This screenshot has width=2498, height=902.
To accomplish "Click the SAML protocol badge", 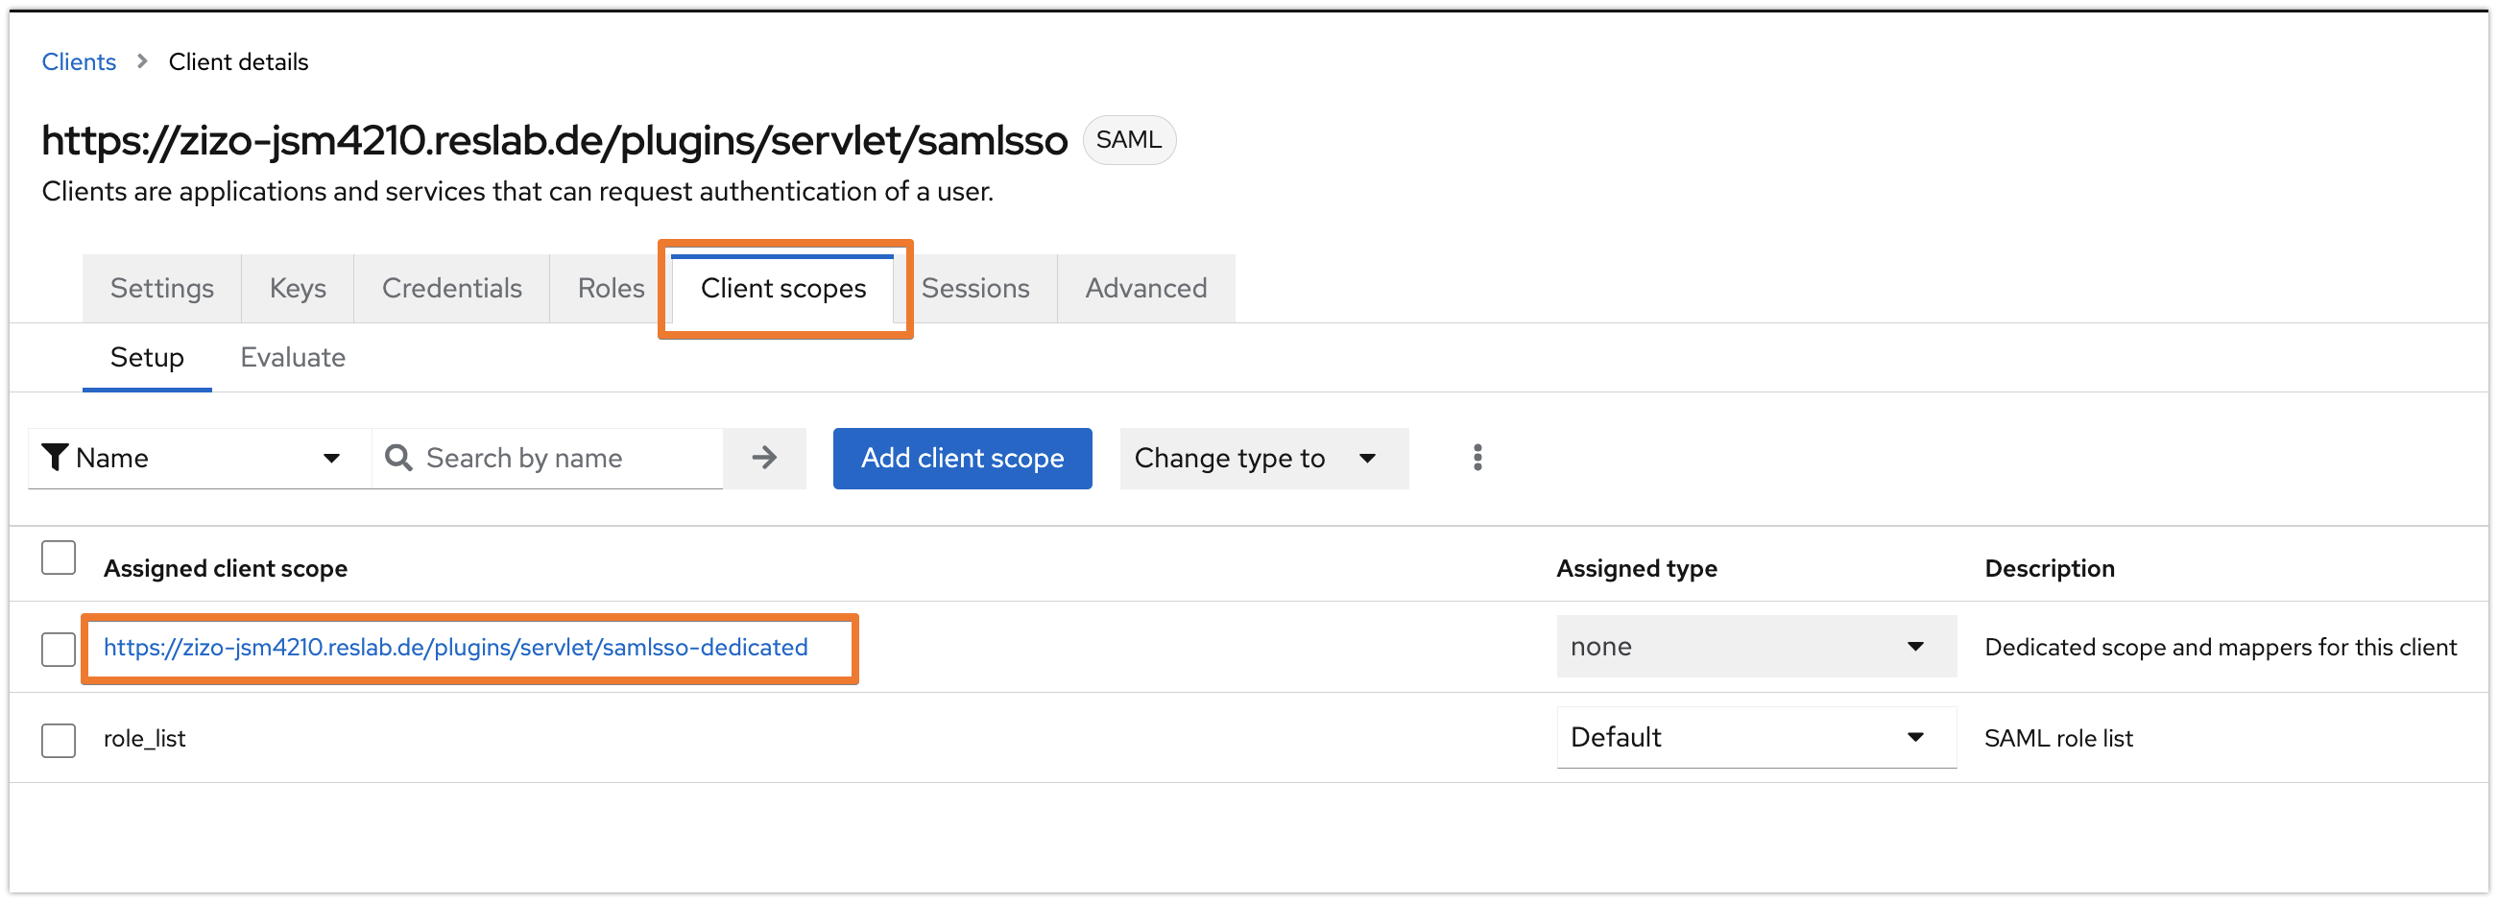I will click(x=1129, y=139).
